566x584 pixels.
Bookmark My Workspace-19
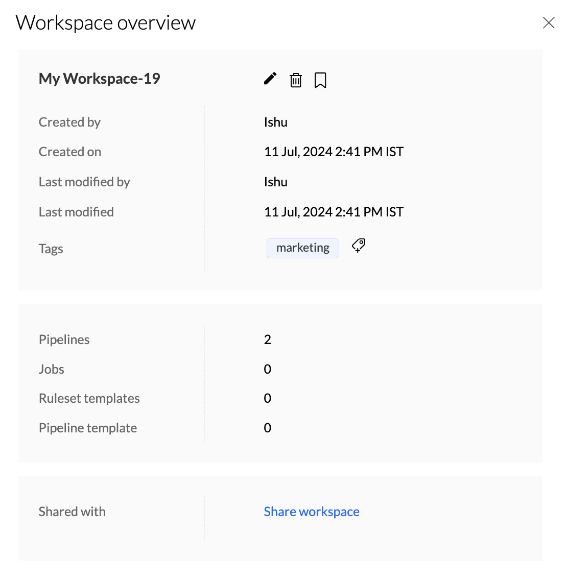(320, 80)
